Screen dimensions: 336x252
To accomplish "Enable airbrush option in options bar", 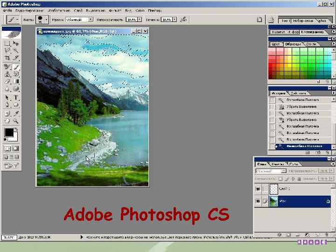I will pyautogui.click(x=183, y=20).
